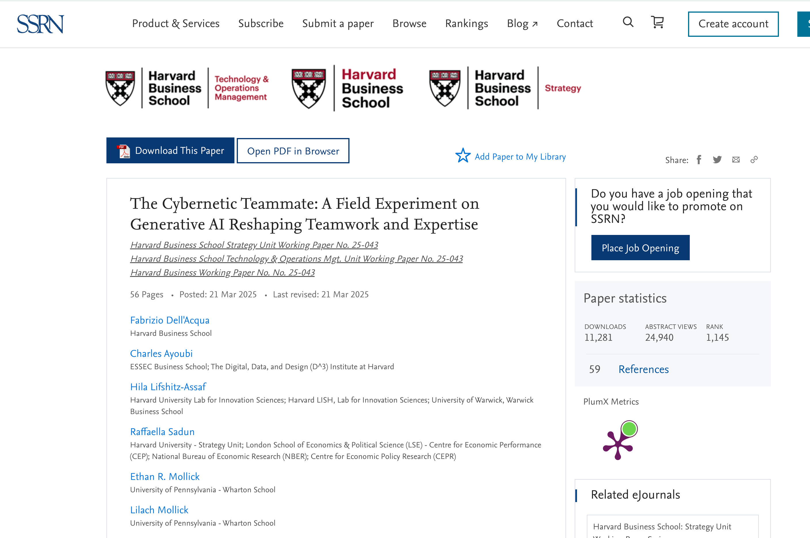Share paper on Facebook

click(x=699, y=160)
